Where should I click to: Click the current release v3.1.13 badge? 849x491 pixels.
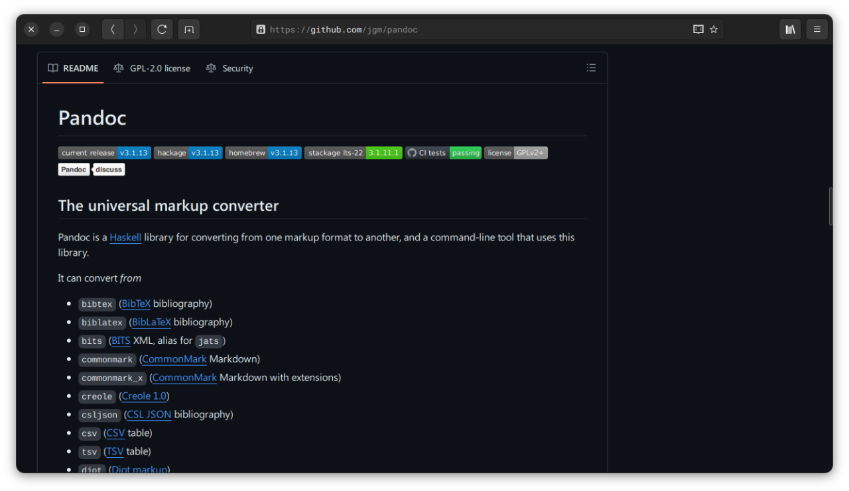104,153
